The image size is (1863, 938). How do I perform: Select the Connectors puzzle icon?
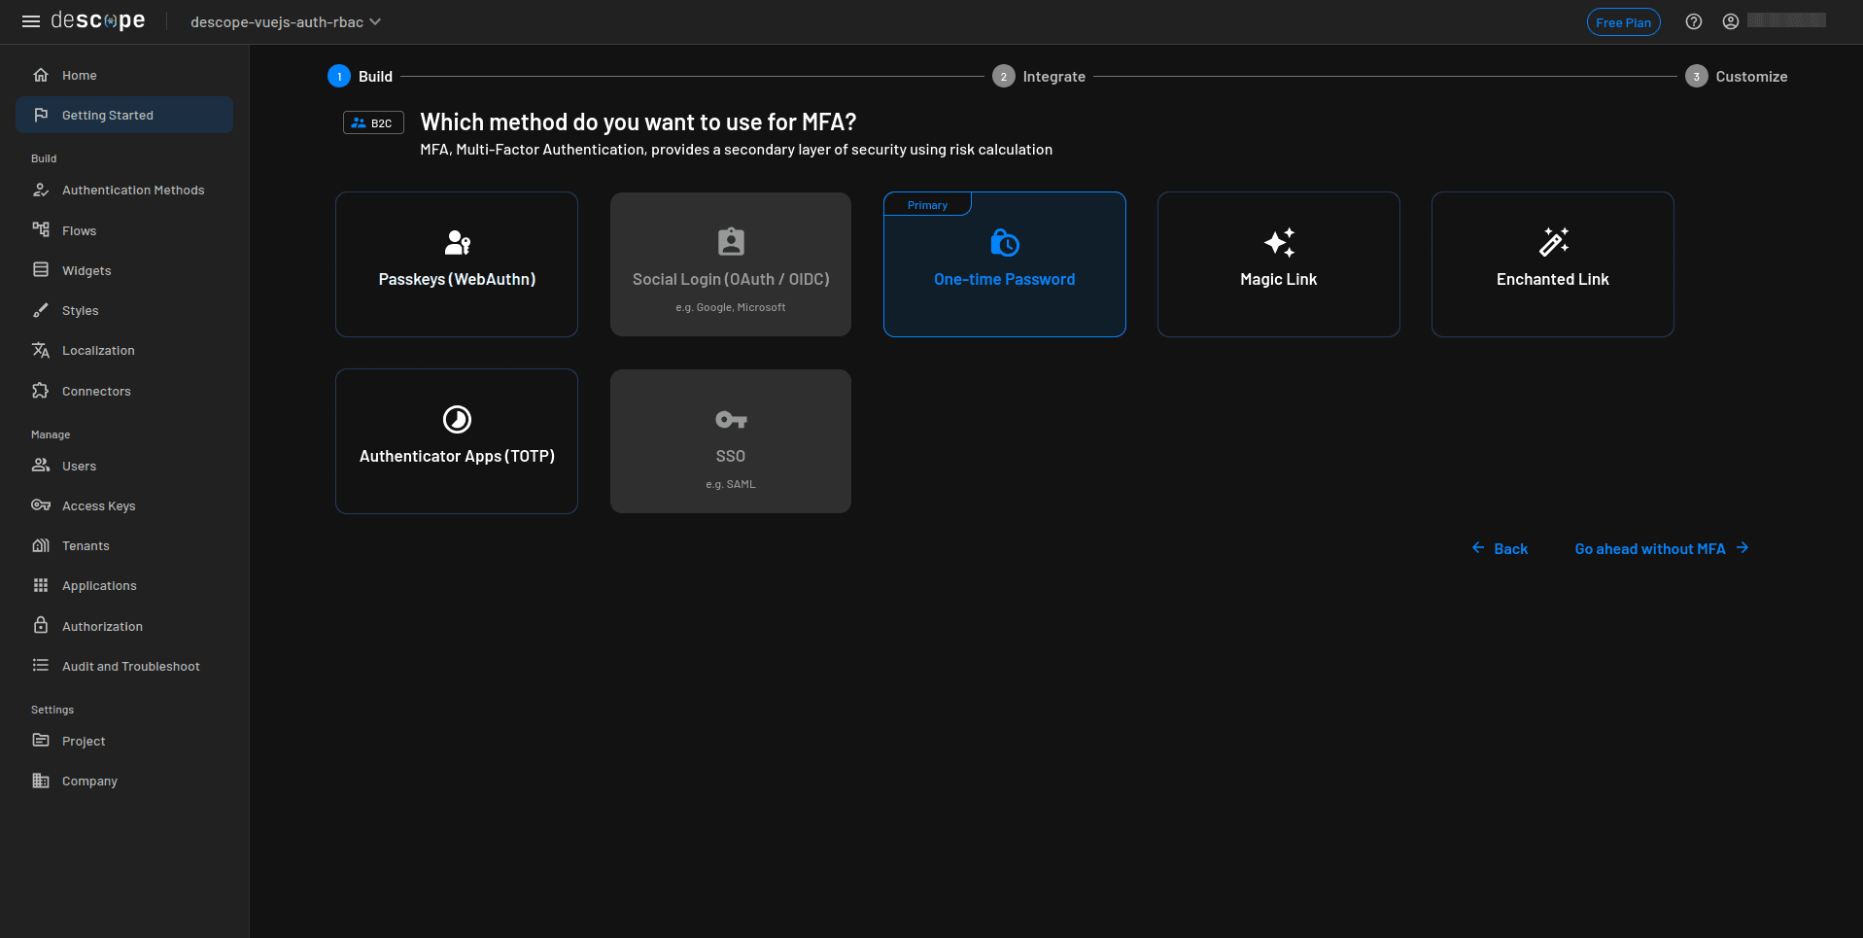pos(41,391)
